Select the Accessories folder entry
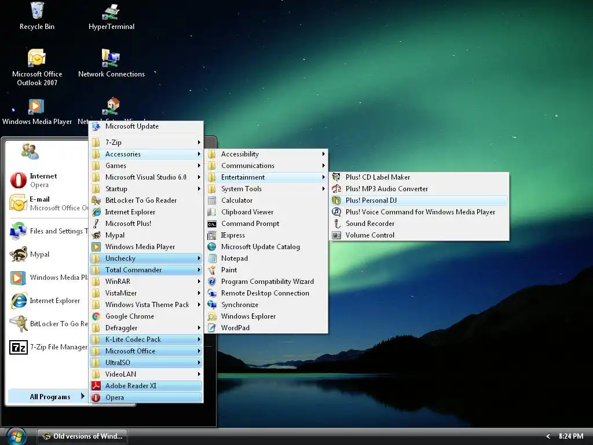This screenshot has width=593, height=445. tap(146, 154)
